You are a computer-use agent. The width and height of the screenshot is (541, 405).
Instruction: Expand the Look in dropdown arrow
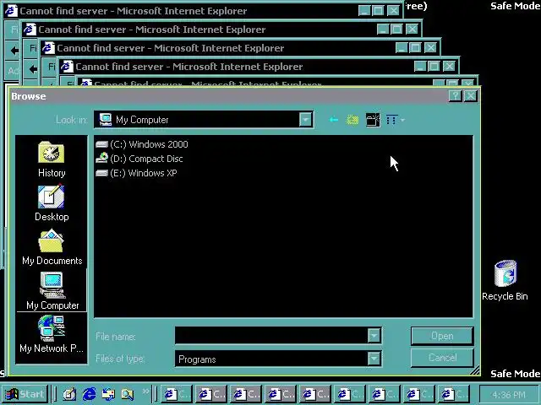point(305,120)
